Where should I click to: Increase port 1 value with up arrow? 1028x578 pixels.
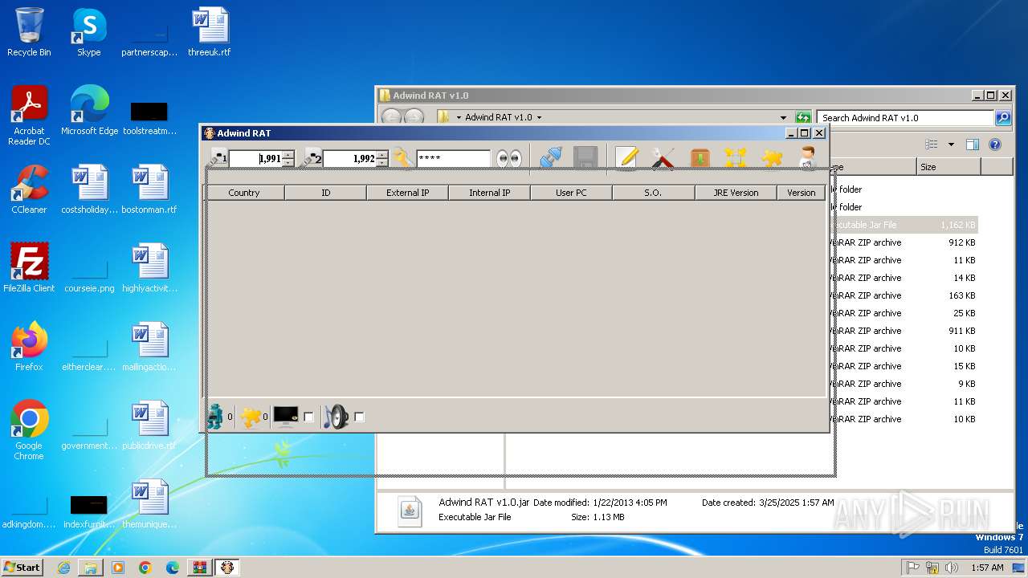click(288, 154)
